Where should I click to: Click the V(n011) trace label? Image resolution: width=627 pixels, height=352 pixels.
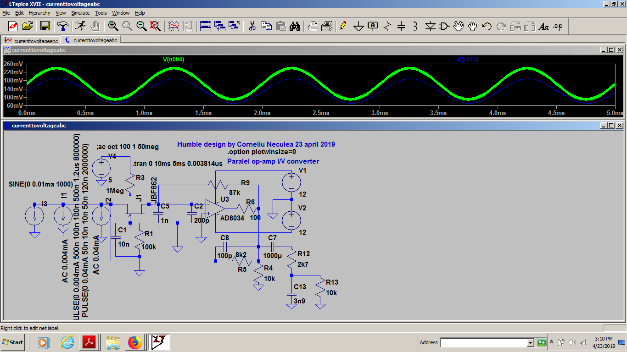pyautogui.click(x=468, y=60)
